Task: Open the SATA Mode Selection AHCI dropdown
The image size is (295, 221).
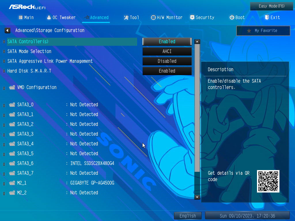Action: pos(167,51)
